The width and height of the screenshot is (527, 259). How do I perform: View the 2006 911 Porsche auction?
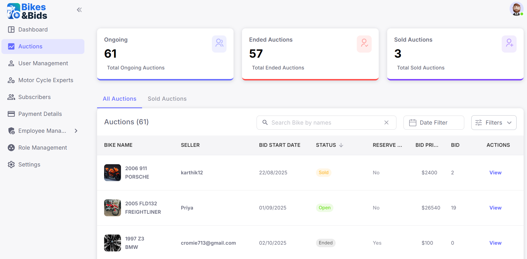tap(495, 173)
